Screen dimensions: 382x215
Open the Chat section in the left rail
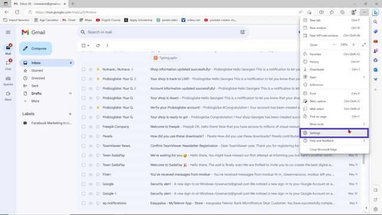coord(8,64)
